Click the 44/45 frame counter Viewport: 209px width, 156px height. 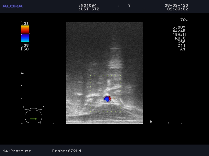tap(179, 31)
